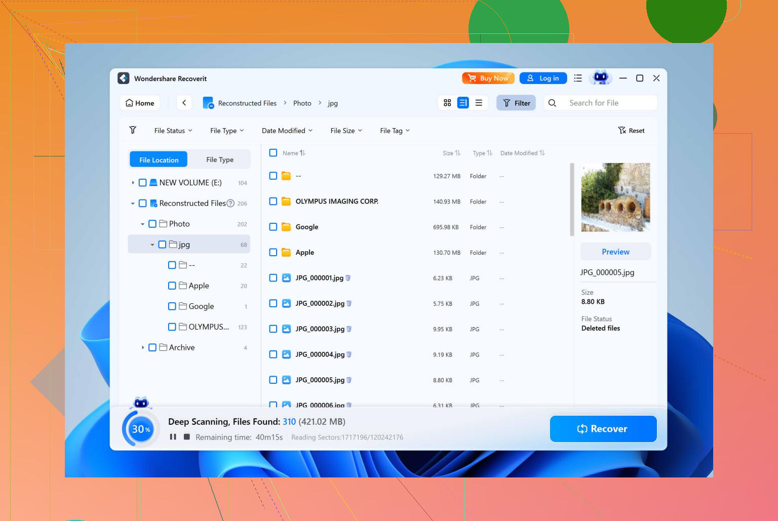Switch to grid thumbnail view
The width and height of the screenshot is (778, 521).
[447, 103]
